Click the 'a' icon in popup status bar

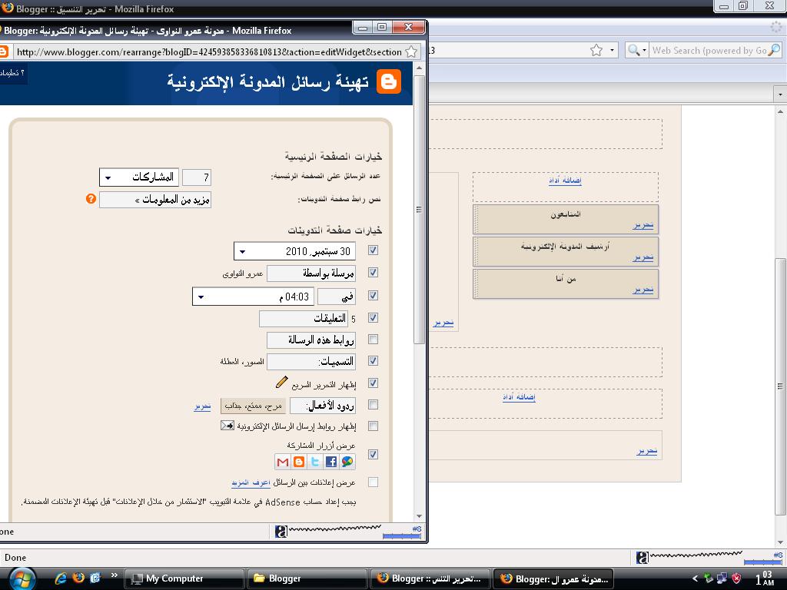coord(281,532)
